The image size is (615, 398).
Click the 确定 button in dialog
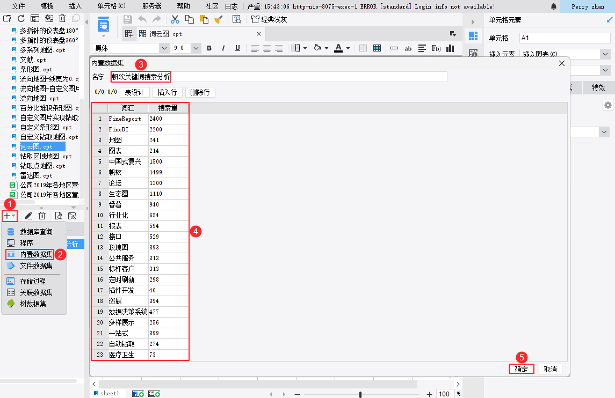521,369
